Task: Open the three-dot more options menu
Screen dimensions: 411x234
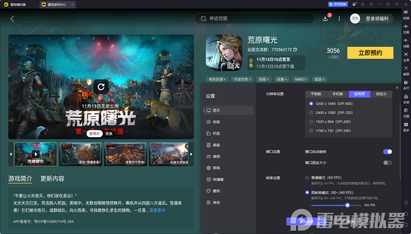Action: click(339, 19)
